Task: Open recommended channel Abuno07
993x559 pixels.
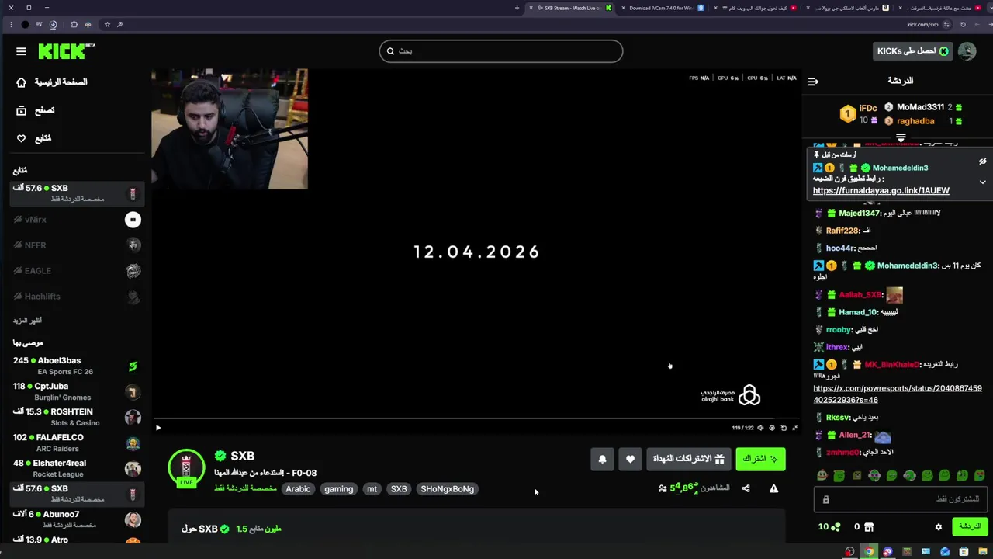Action: coord(76,519)
